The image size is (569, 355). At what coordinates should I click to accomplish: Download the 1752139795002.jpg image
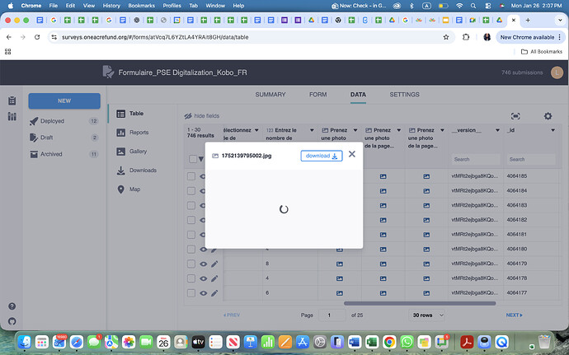click(x=321, y=156)
